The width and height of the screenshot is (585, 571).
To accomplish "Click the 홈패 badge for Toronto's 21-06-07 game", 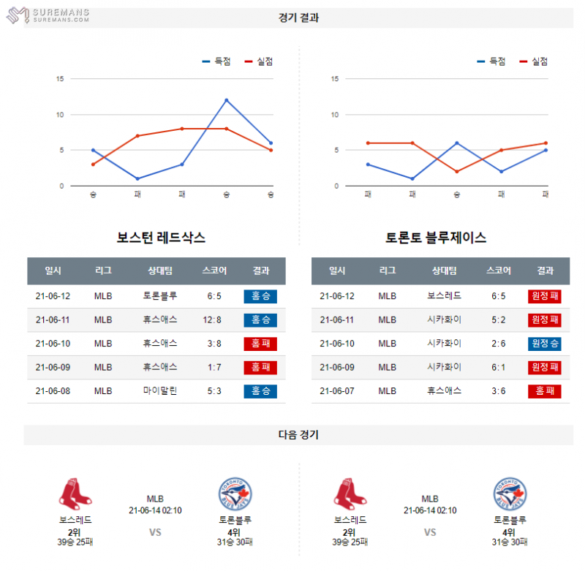I will pos(545,391).
